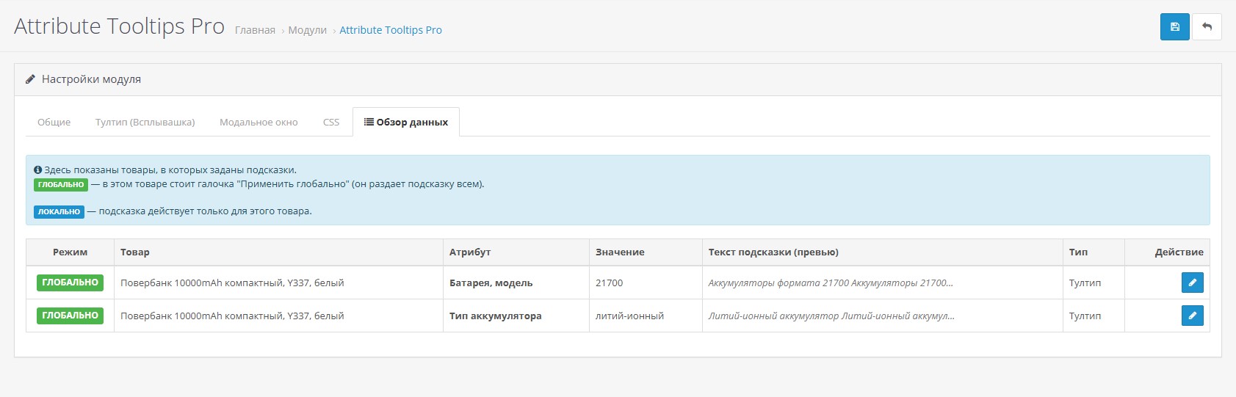
Task: Open the Общие tab
Action: [x=54, y=123]
